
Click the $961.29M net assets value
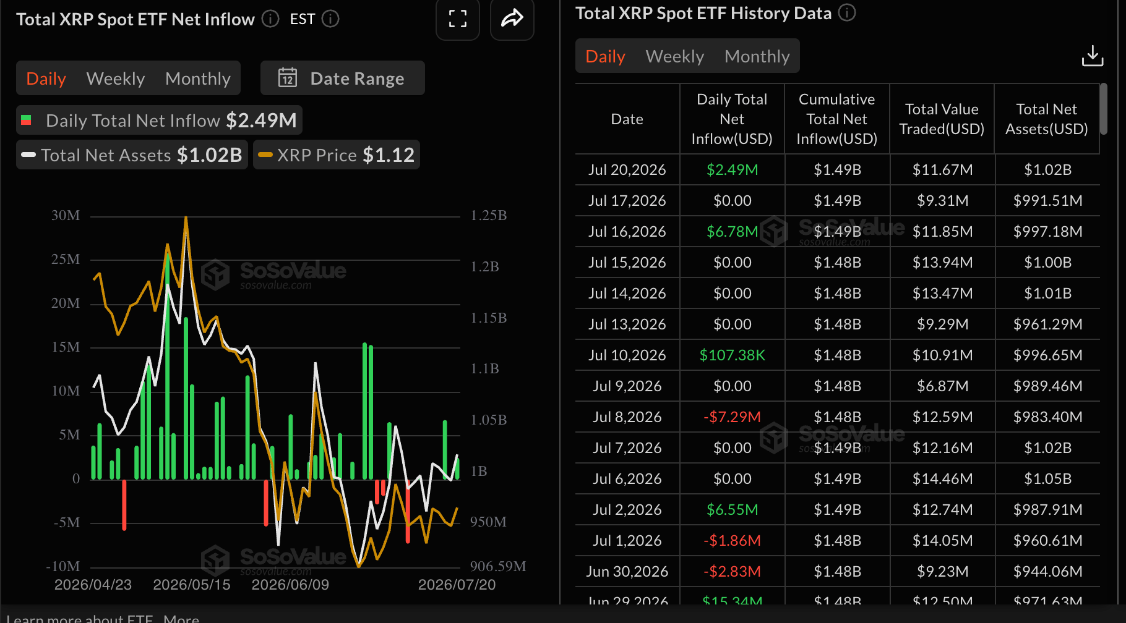[1048, 324]
